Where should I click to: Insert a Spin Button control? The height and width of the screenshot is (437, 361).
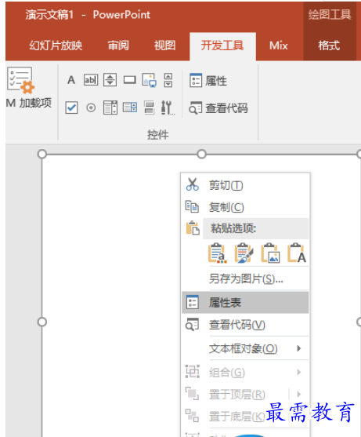pyautogui.click(x=110, y=80)
